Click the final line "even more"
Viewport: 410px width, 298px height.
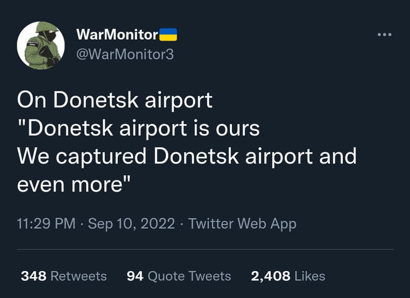[x=73, y=184]
